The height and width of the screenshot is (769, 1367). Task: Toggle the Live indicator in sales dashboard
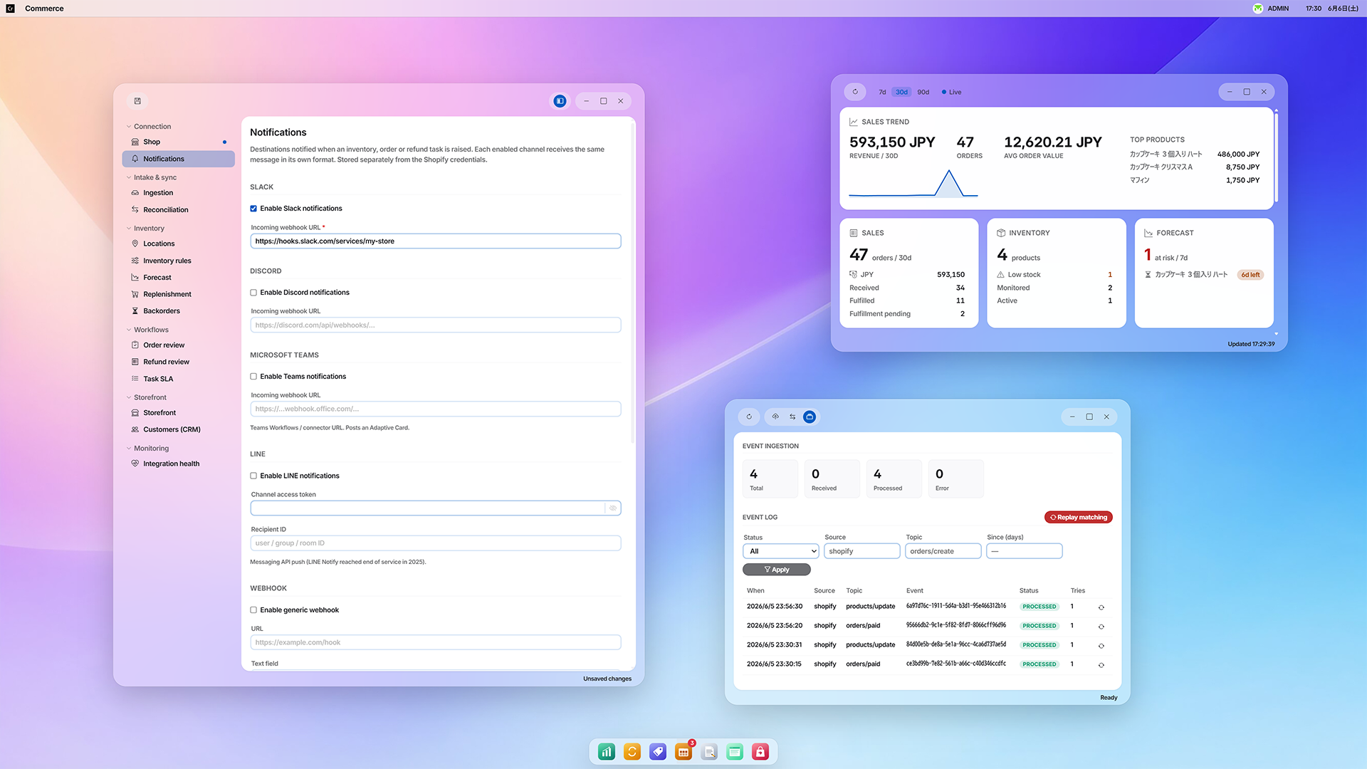pos(951,92)
